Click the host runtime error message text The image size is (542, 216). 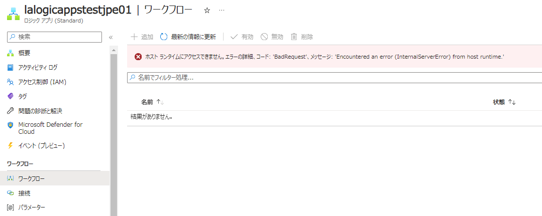click(325, 57)
